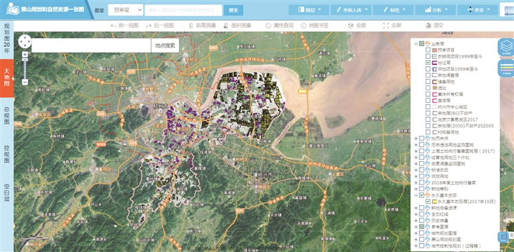Go to the previous view with 前一视图
Viewport: 514px width, 252px height.
124,25
